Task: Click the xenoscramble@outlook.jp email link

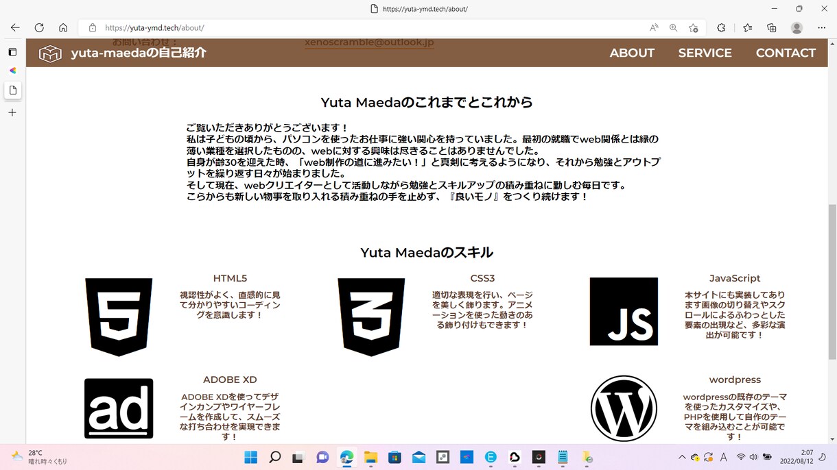Action: point(369,42)
